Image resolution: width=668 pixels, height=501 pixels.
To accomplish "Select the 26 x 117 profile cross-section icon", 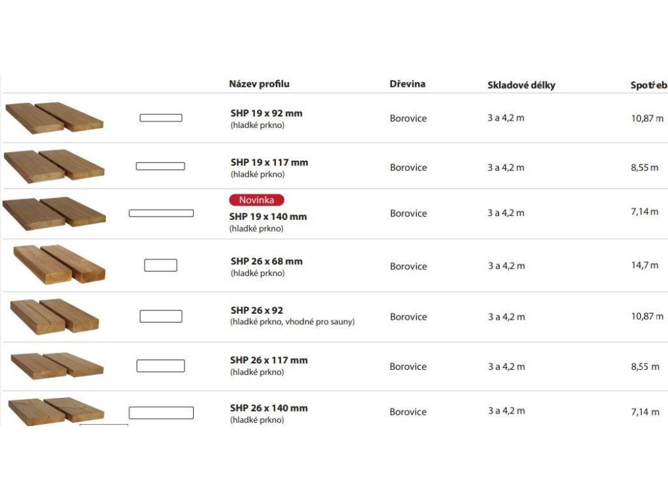I will [x=160, y=365].
